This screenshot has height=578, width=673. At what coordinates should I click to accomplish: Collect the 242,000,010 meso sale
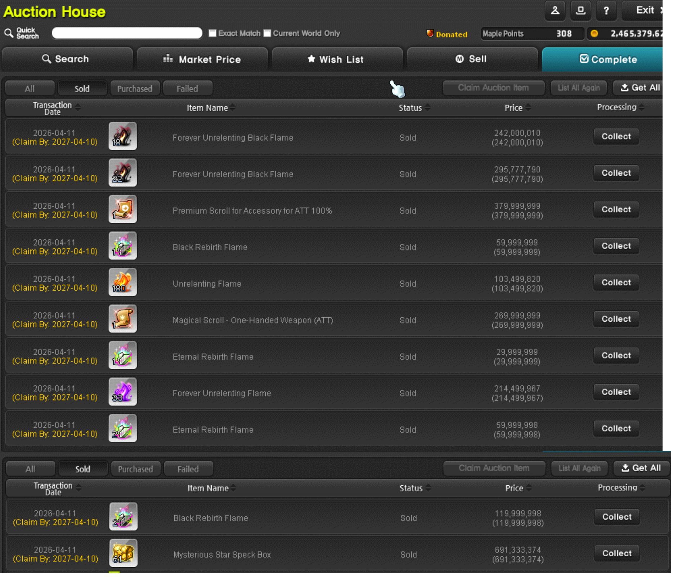click(616, 136)
